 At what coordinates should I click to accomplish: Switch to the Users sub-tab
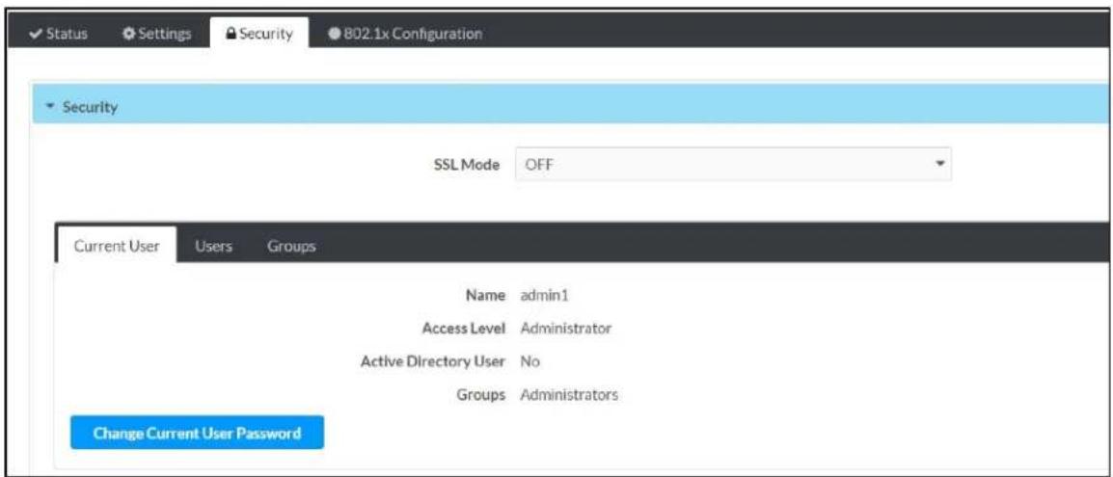click(214, 246)
